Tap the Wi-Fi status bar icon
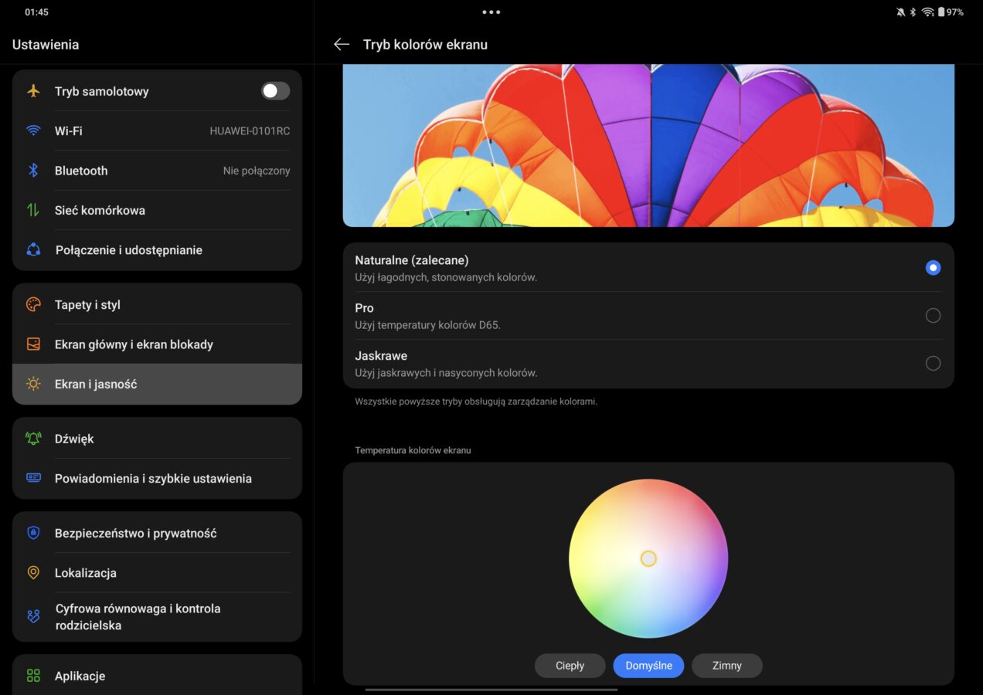This screenshot has width=983, height=695. pos(927,12)
